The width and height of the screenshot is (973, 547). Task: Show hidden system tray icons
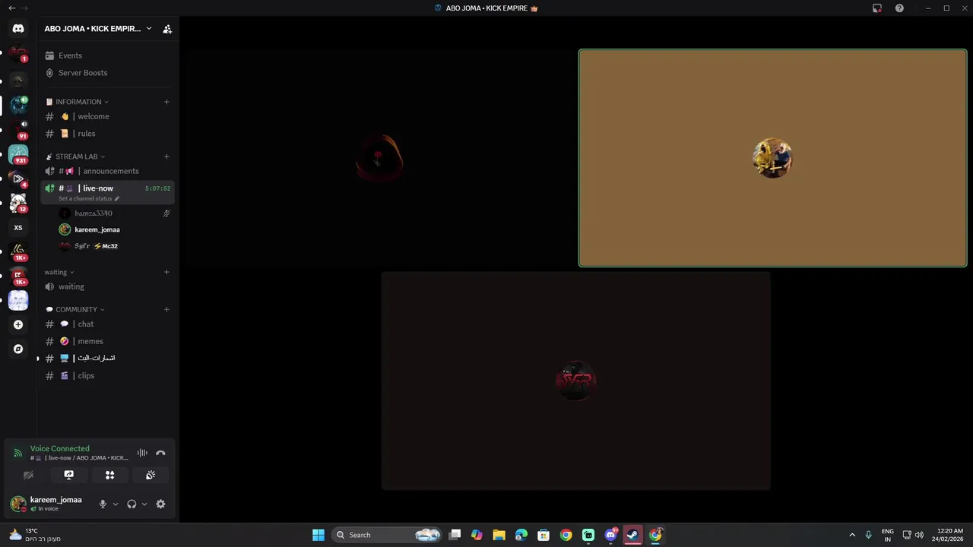coord(852,535)
